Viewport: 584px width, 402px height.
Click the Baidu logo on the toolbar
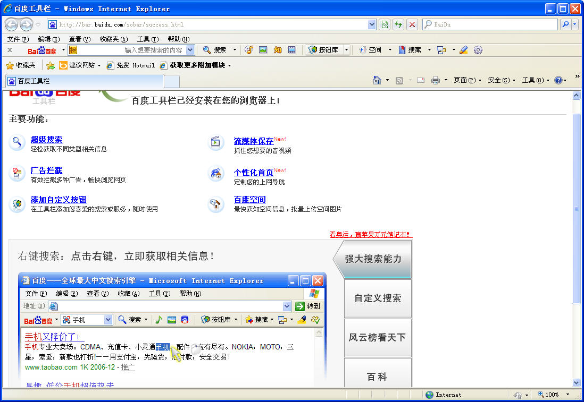41,50
